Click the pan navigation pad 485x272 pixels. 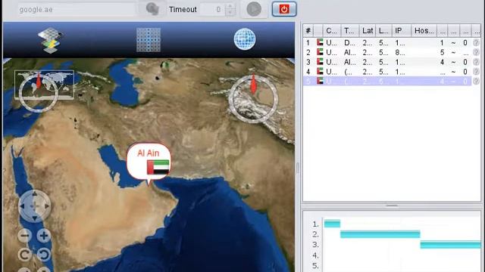pos(34,206)
